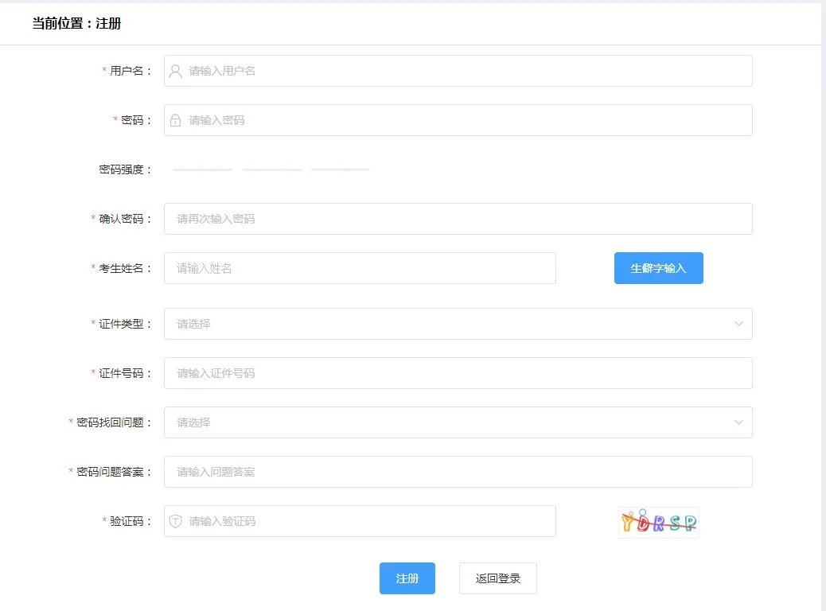Click the security answer field 请输入问题答案

(458, 472)
